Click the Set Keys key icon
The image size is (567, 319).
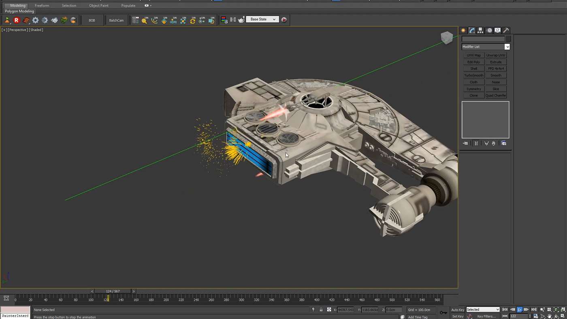pos(443,313)
